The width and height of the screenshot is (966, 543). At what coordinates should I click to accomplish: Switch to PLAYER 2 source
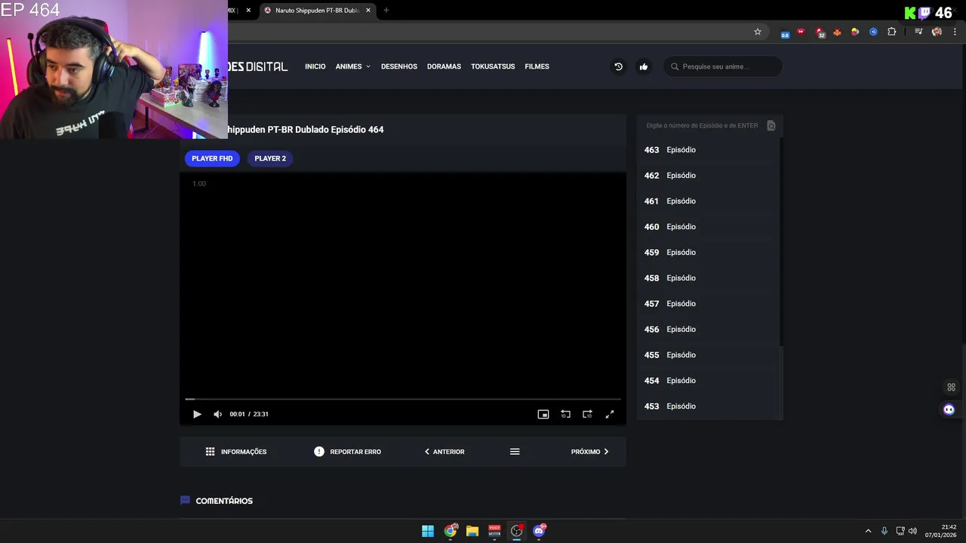[270, 158]
